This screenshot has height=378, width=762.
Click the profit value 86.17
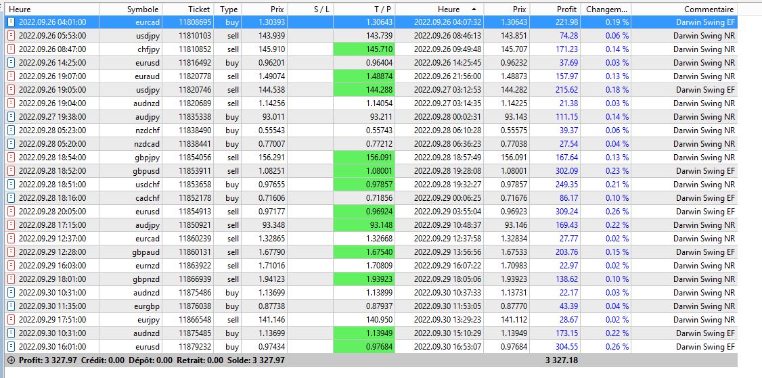568,197
